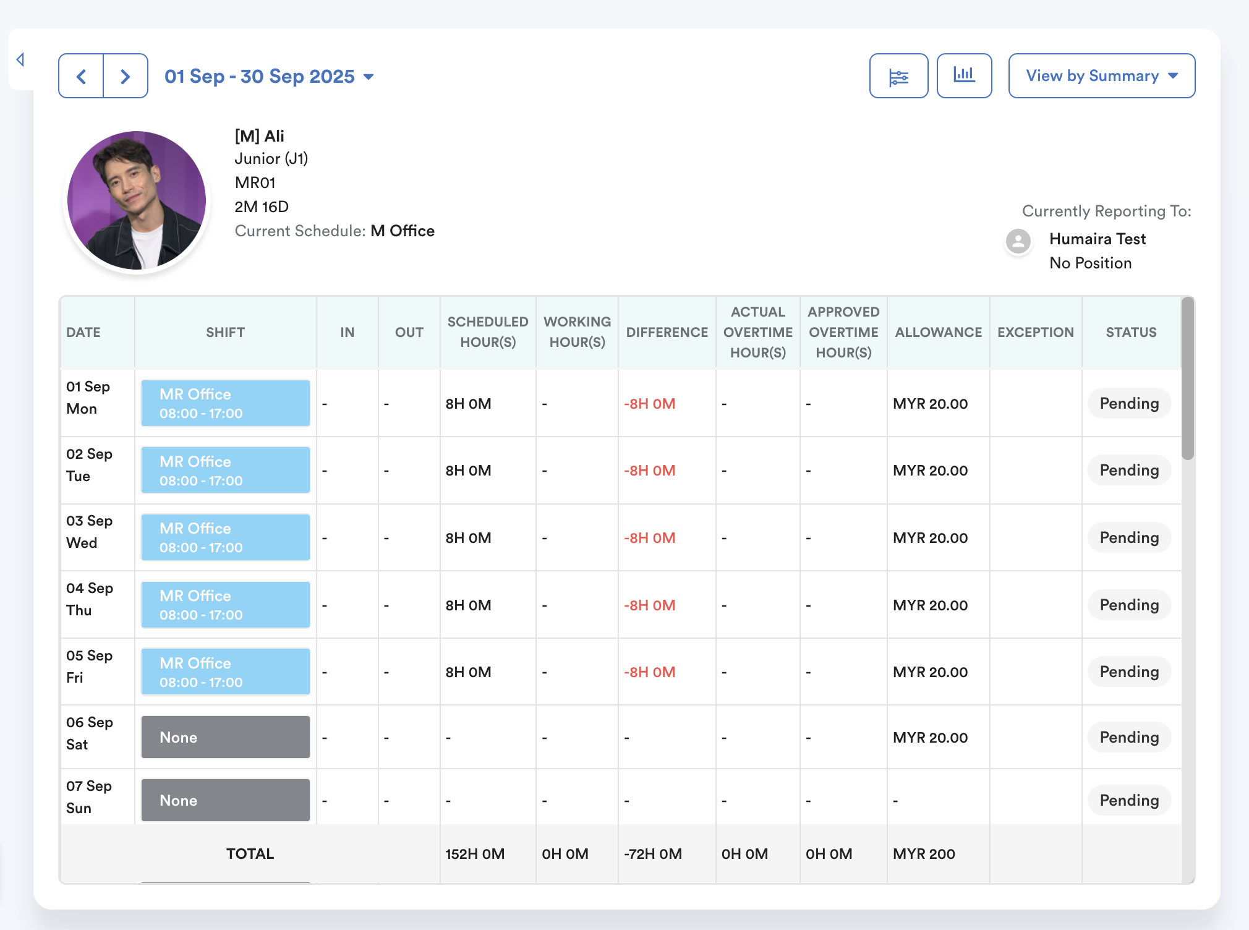1249x930 pixels.
Task: Select the MR Office shift on 02 Sep
Action: tap(226, 471)
